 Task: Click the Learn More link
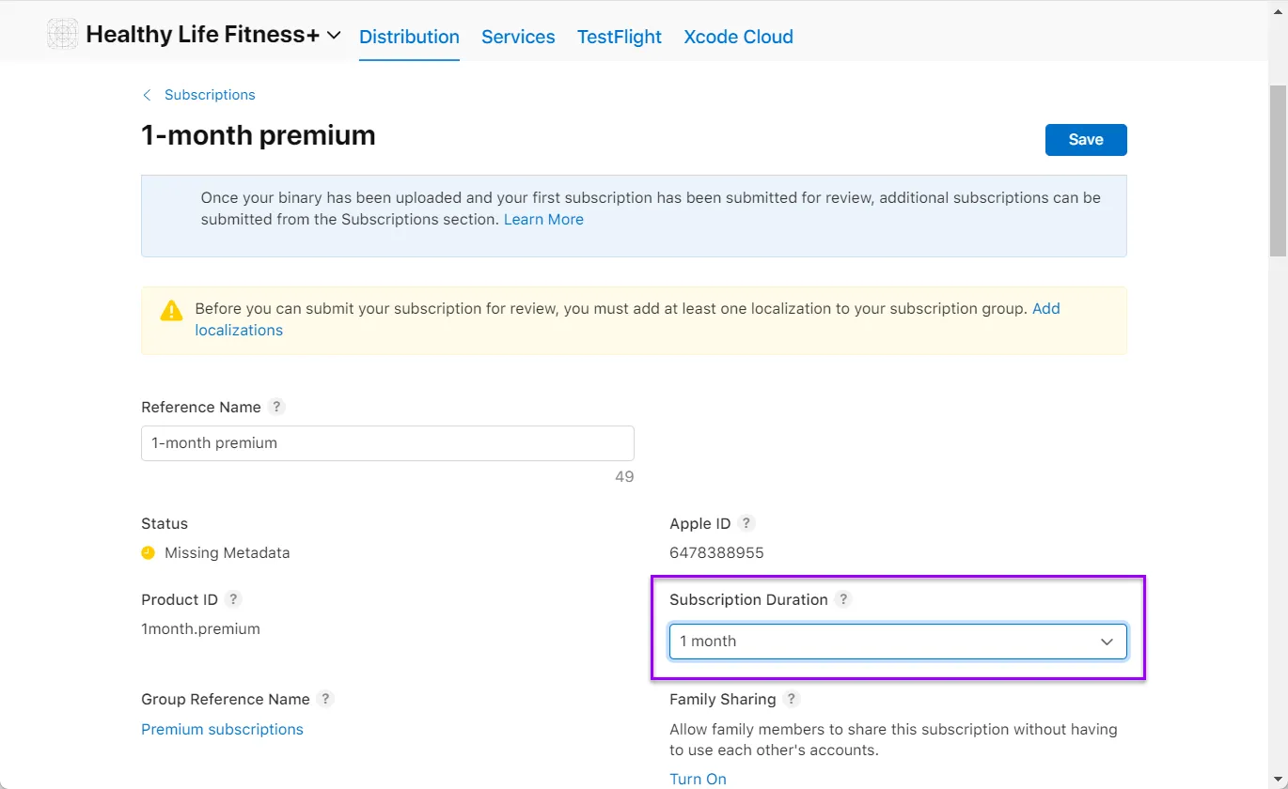pyautogui.click(x=543, y=219)
